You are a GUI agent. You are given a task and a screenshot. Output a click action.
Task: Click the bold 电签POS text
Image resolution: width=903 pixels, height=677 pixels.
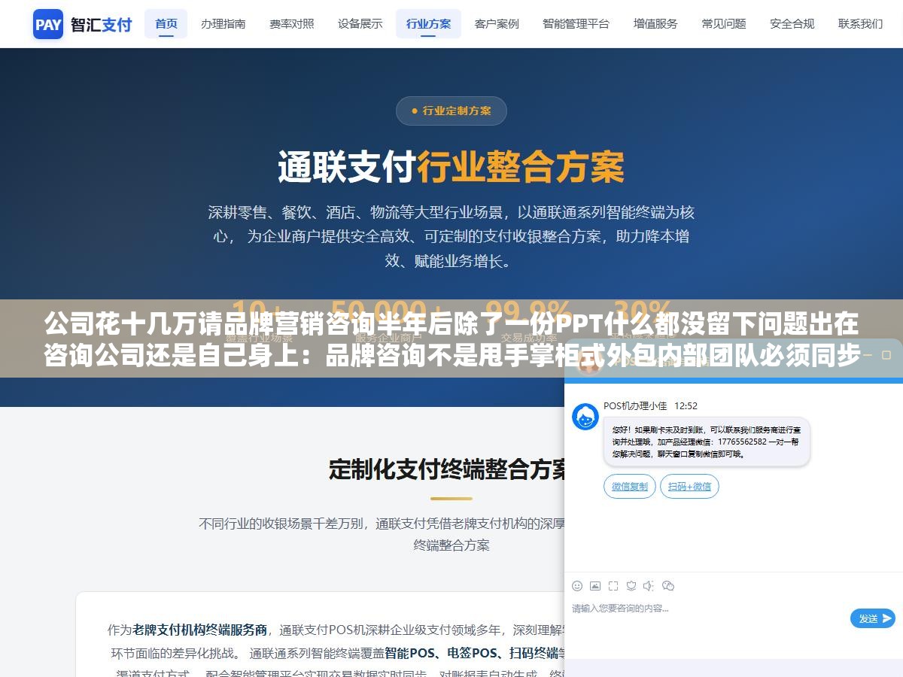click(472, 652)
